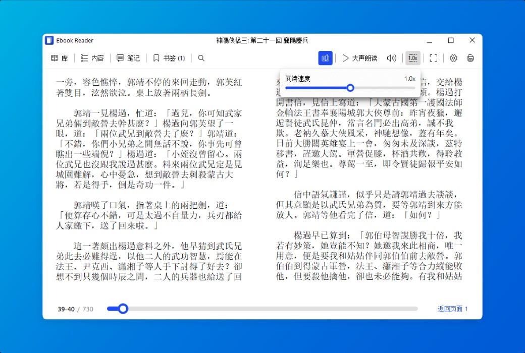525x353 pixels.
Task: Open the library panel via 库 icon
Action: pyautogui.click(x=59, y=57)
